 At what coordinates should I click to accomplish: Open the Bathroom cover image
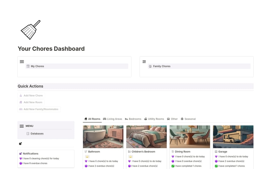point(103,137)
